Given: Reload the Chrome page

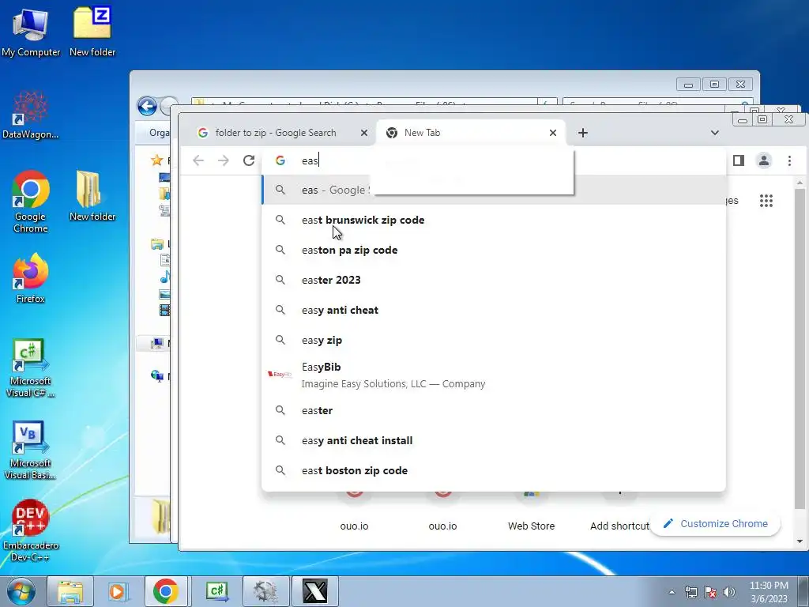Looking at the screenshot, I should [x=249, y=160].
